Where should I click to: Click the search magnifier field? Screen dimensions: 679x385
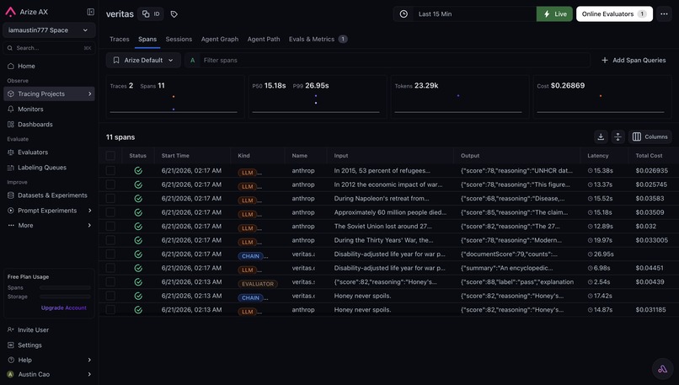49,48
